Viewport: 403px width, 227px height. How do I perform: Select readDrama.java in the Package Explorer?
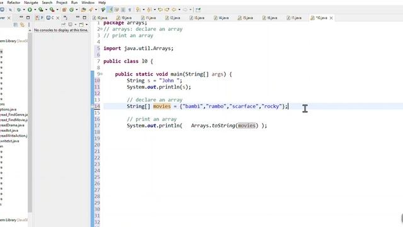13,125
